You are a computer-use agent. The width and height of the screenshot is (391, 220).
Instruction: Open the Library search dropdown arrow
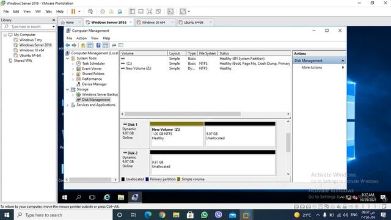coord(53,26)
